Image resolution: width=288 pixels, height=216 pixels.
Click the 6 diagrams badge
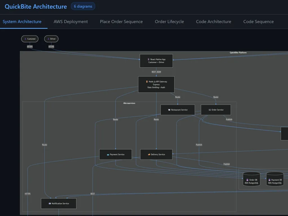(83, 6)
